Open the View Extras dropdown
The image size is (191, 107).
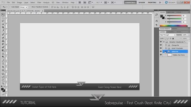click(91, 2)
